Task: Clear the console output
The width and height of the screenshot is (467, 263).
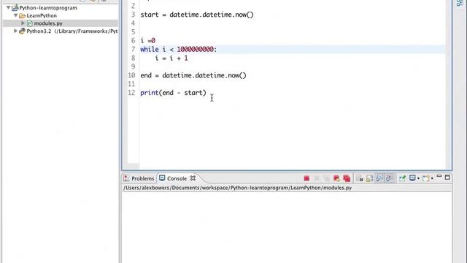Action: pos(360,178)
